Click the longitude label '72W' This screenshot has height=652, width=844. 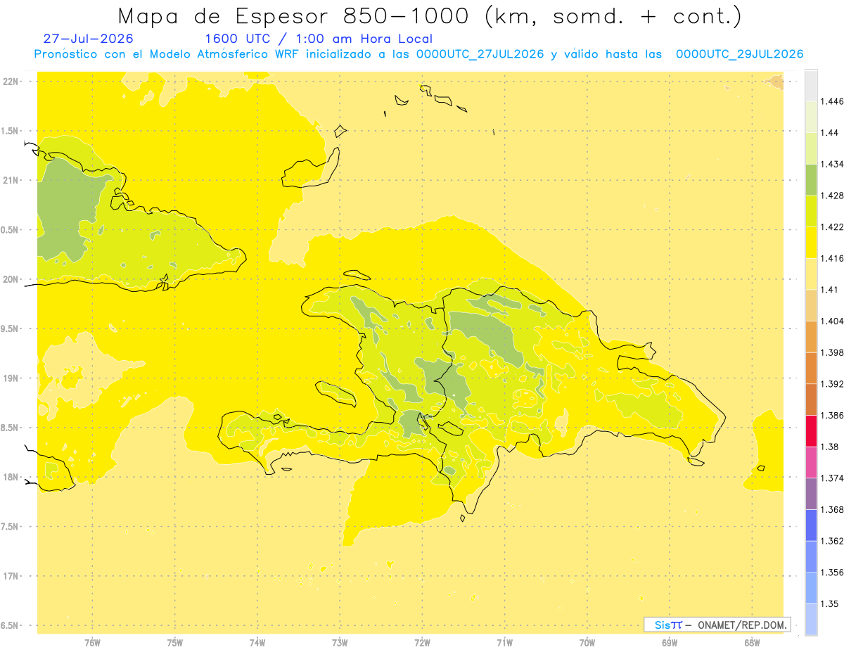422,643
